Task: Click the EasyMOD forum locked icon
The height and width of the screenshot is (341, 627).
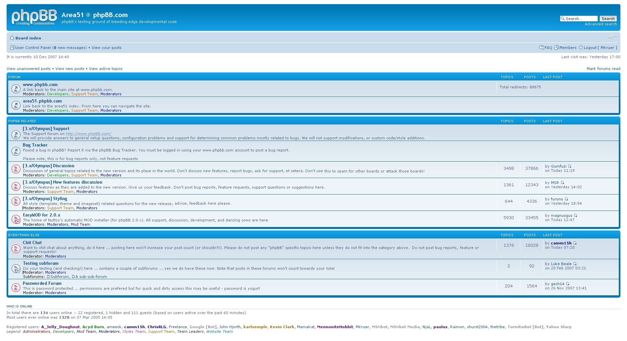Action: point(16,219)
